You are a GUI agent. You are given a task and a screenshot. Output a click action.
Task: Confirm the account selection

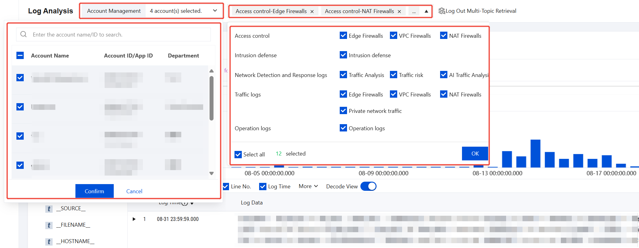(94, 191)
